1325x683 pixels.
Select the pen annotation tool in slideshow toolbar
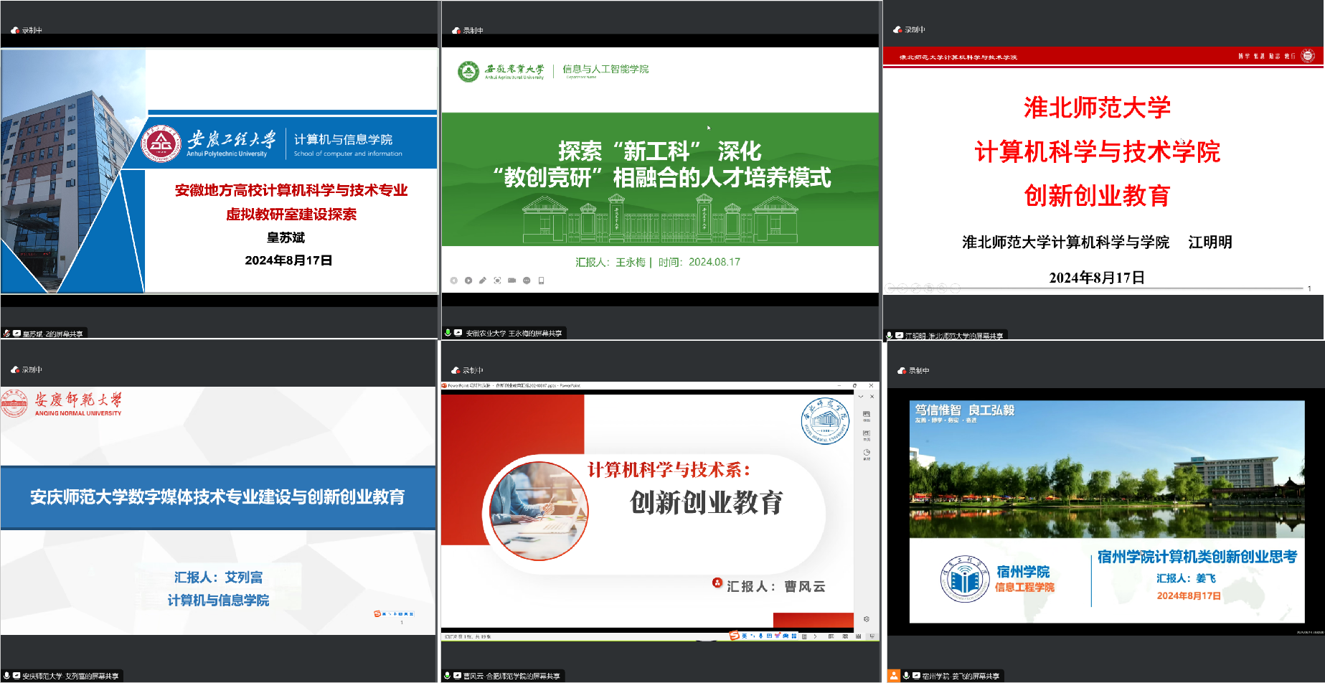(x=483, y=281)
